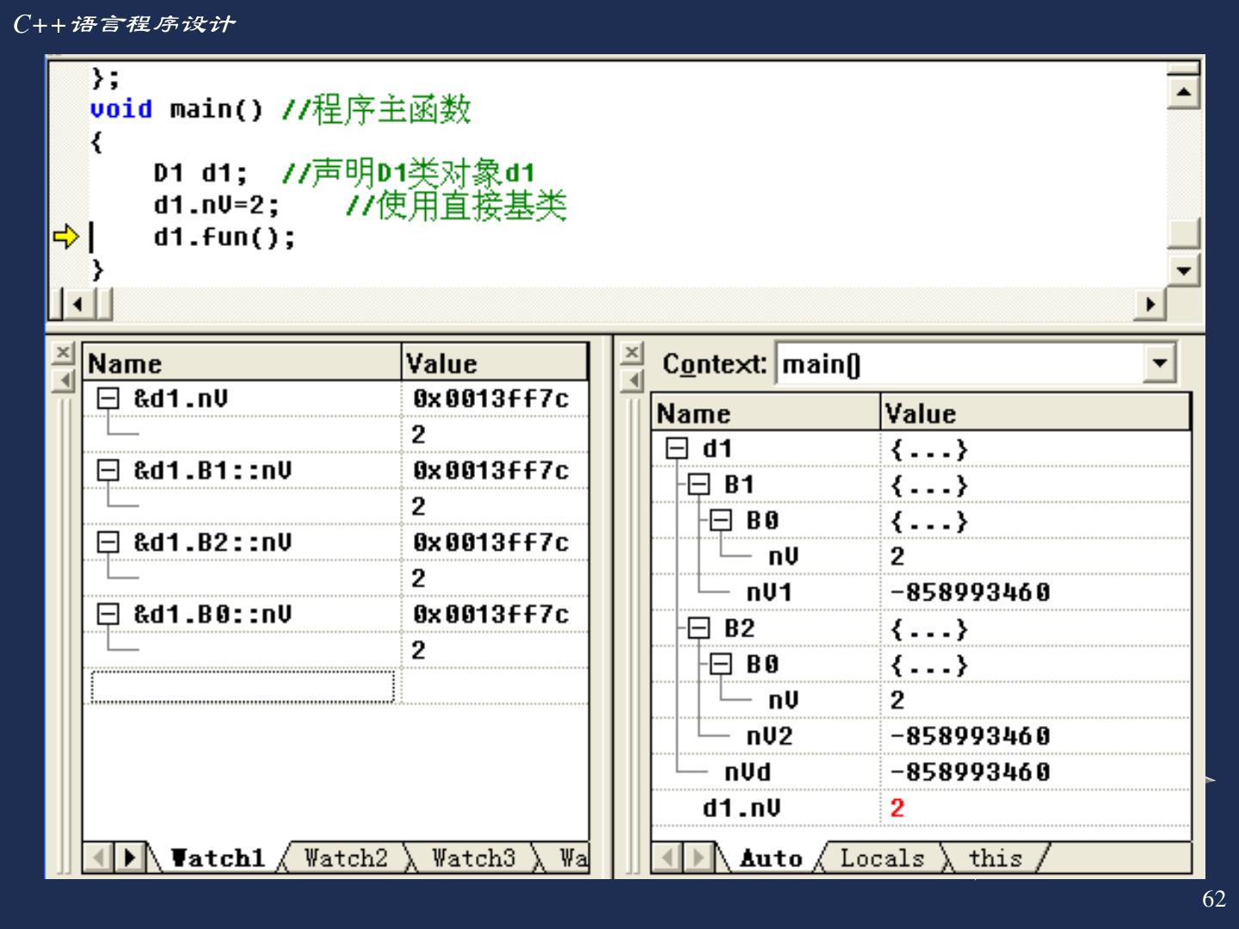Close the Variables panel with X icon
The width and height of the screenshot is (1239, 929).
[632, 353]
